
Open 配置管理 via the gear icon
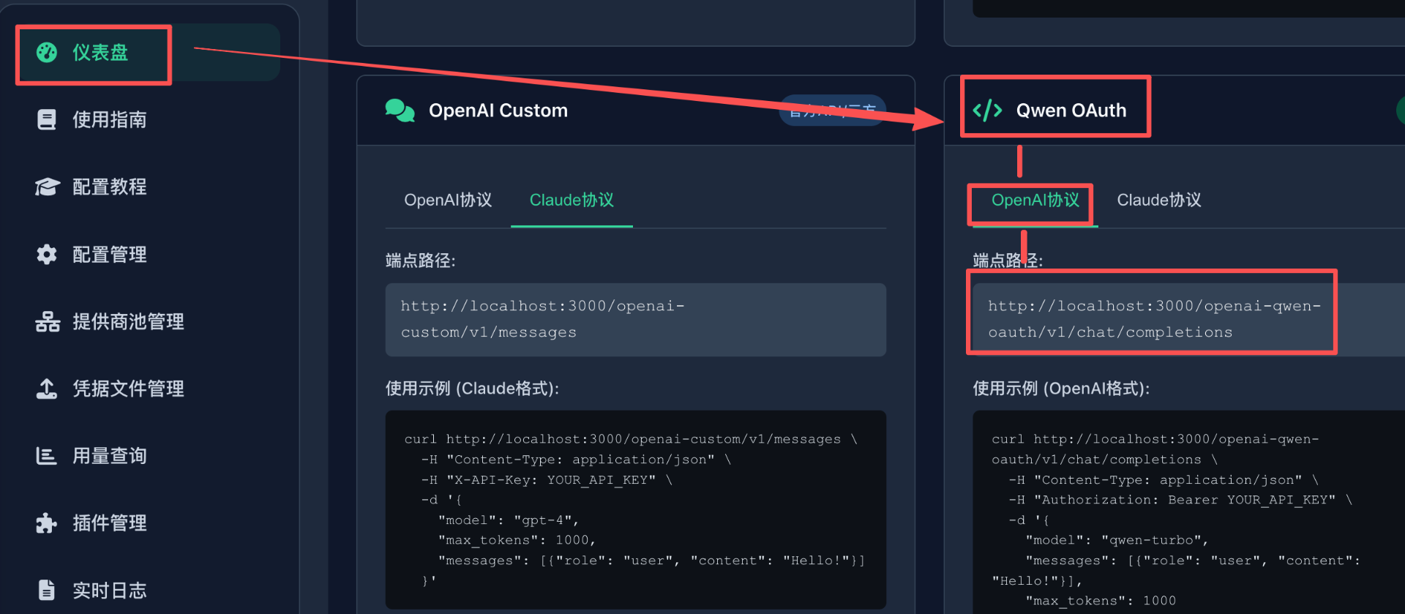(47, 255)
